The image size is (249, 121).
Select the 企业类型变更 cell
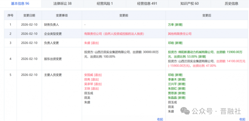point(62,34)
